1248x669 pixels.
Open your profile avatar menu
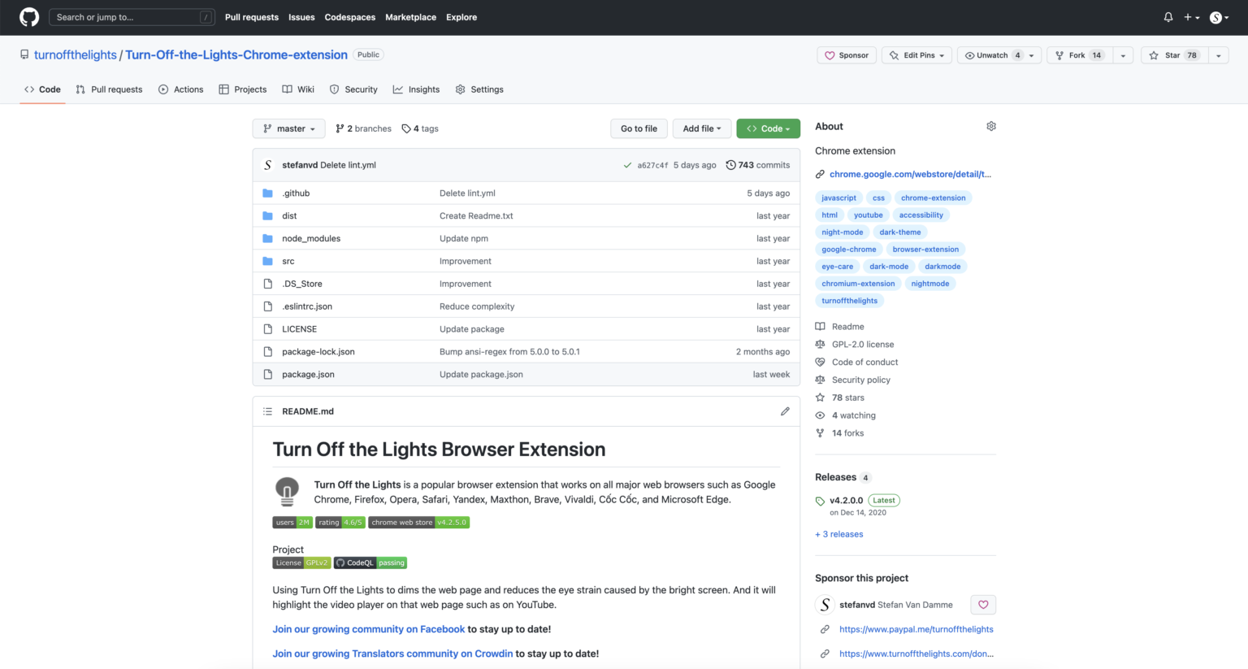pyautogui.click(x=1217, y=16)
